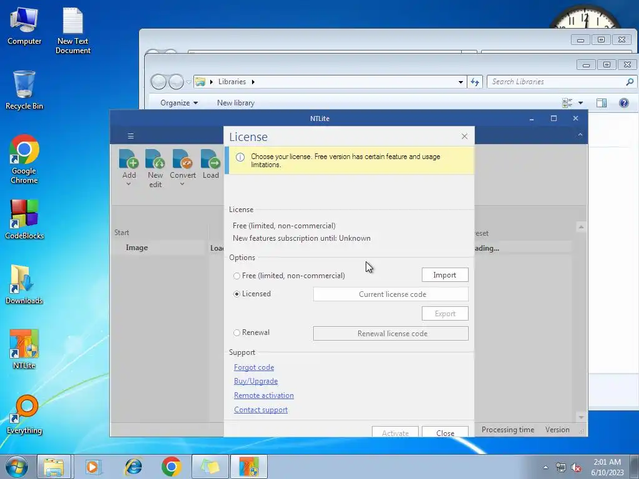Click the Back button in Libraries window

click(159, 82)
